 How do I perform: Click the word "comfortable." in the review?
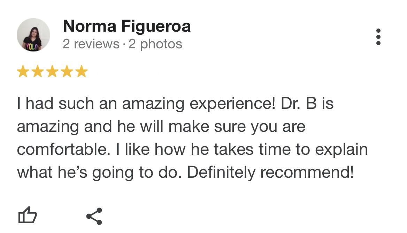click(x=60, y=150)
